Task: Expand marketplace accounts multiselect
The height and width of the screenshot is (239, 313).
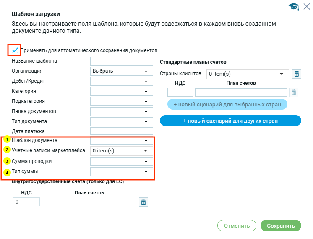Action: (x=122, y=151)
